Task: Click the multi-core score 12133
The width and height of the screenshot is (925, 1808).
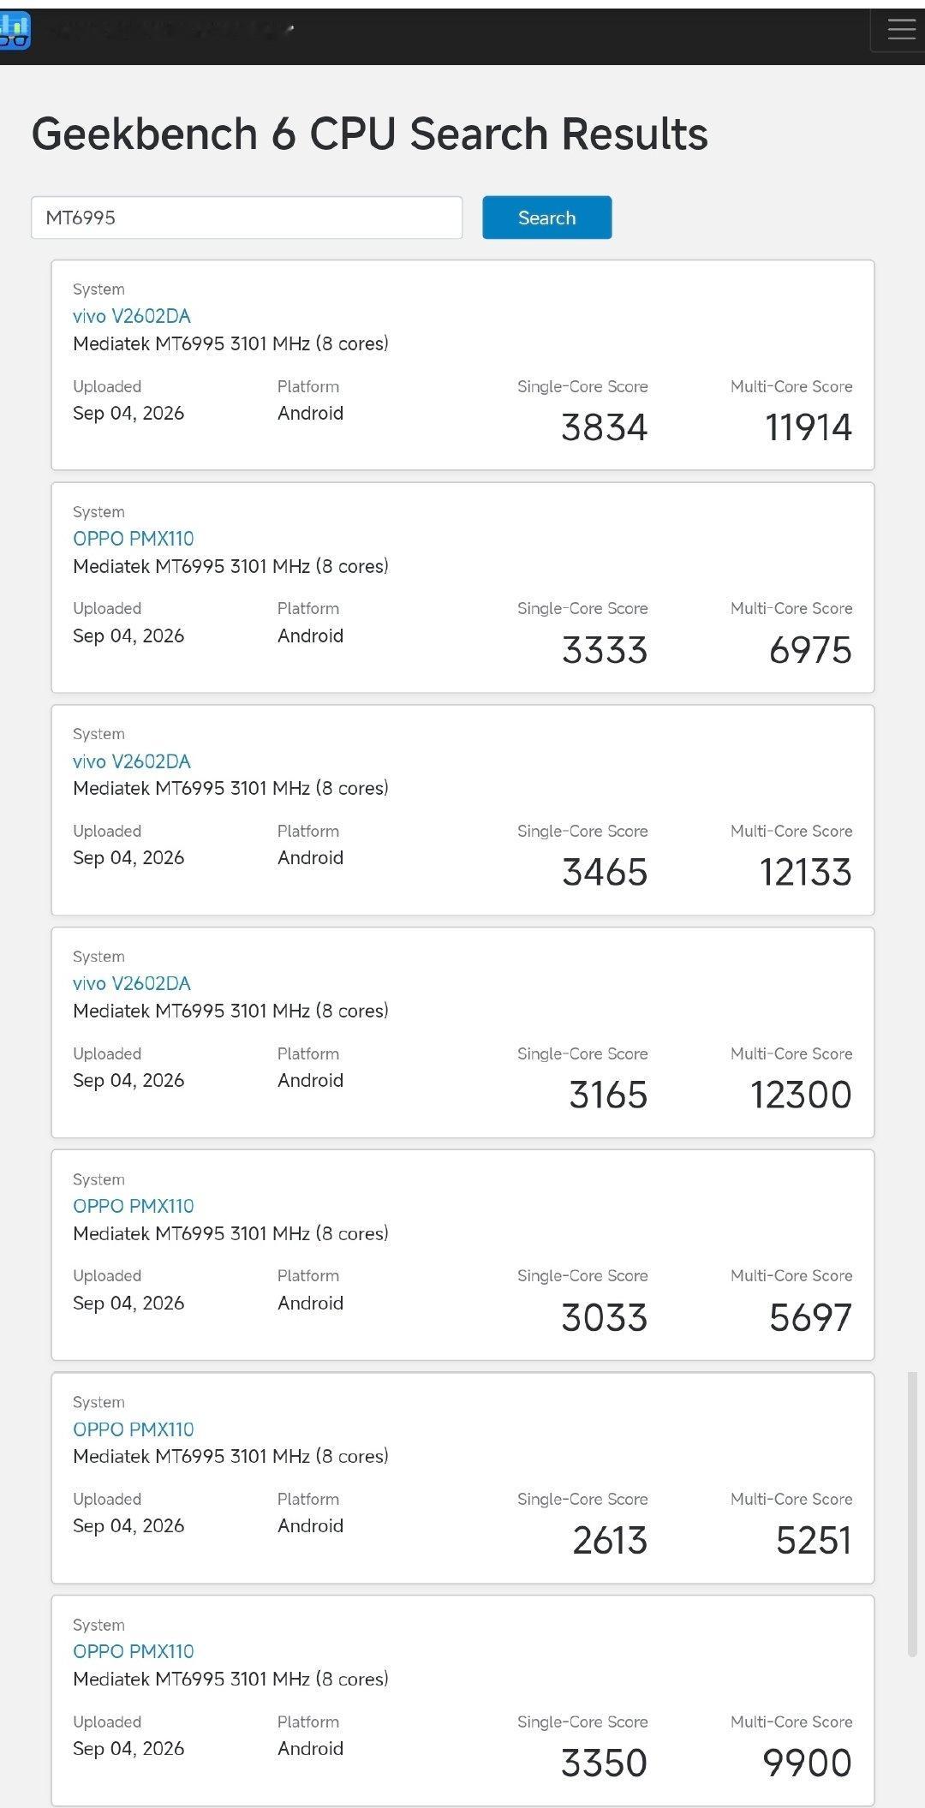Action: point(806,873)
